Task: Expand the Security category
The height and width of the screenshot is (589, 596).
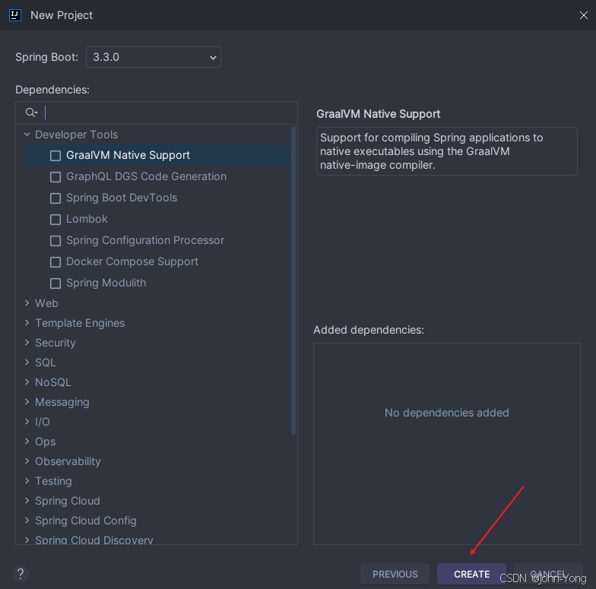Action: pos(27,342)
